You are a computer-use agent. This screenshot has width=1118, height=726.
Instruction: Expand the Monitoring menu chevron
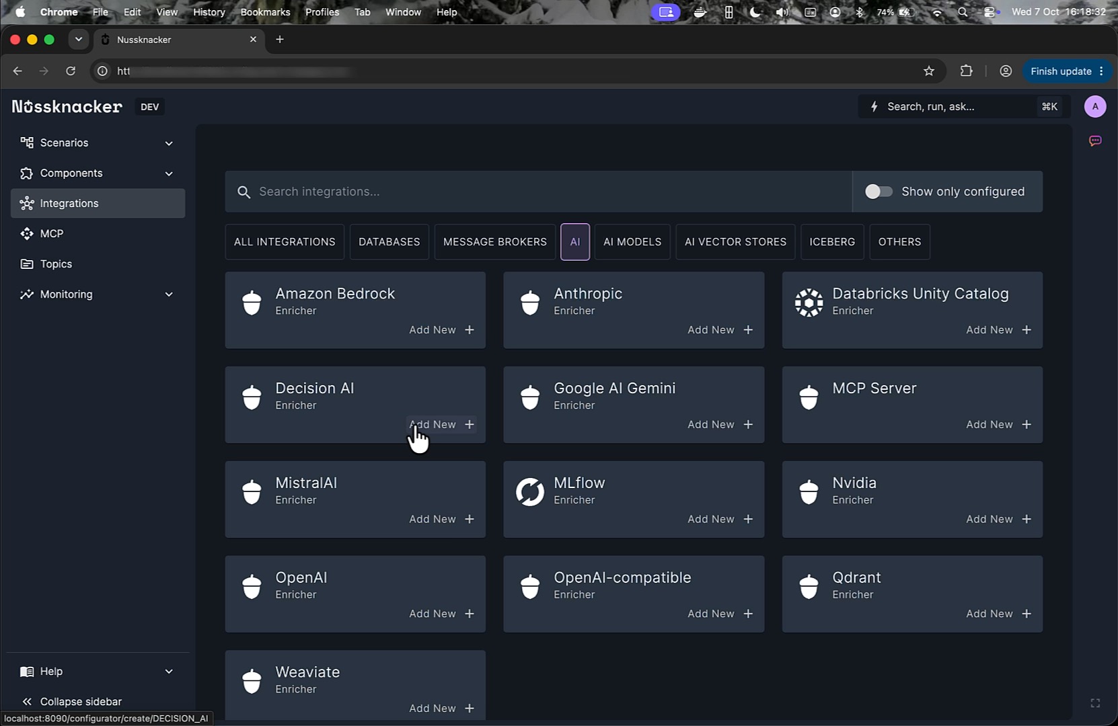(x=169, y=294)
